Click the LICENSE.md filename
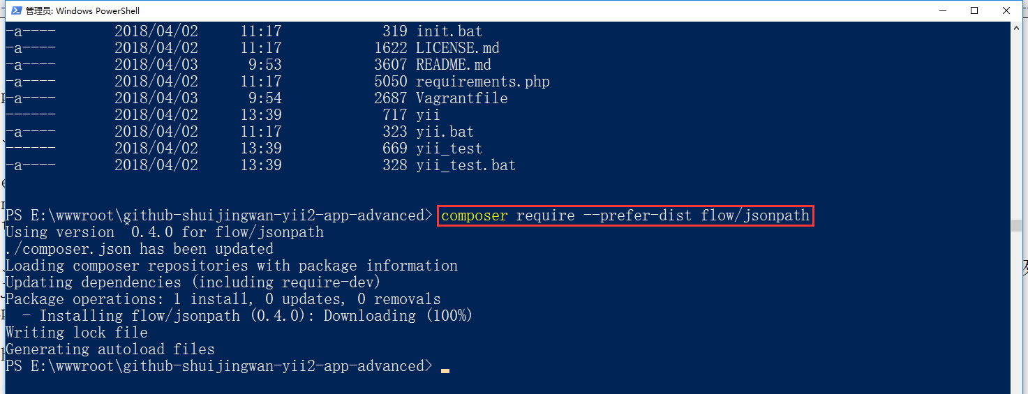The image size is (1028, 394). (x=457, y=48)
